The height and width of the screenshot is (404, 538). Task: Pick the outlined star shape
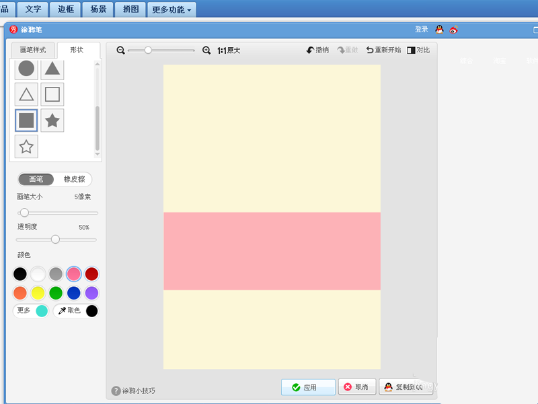(x=26, y=146)
